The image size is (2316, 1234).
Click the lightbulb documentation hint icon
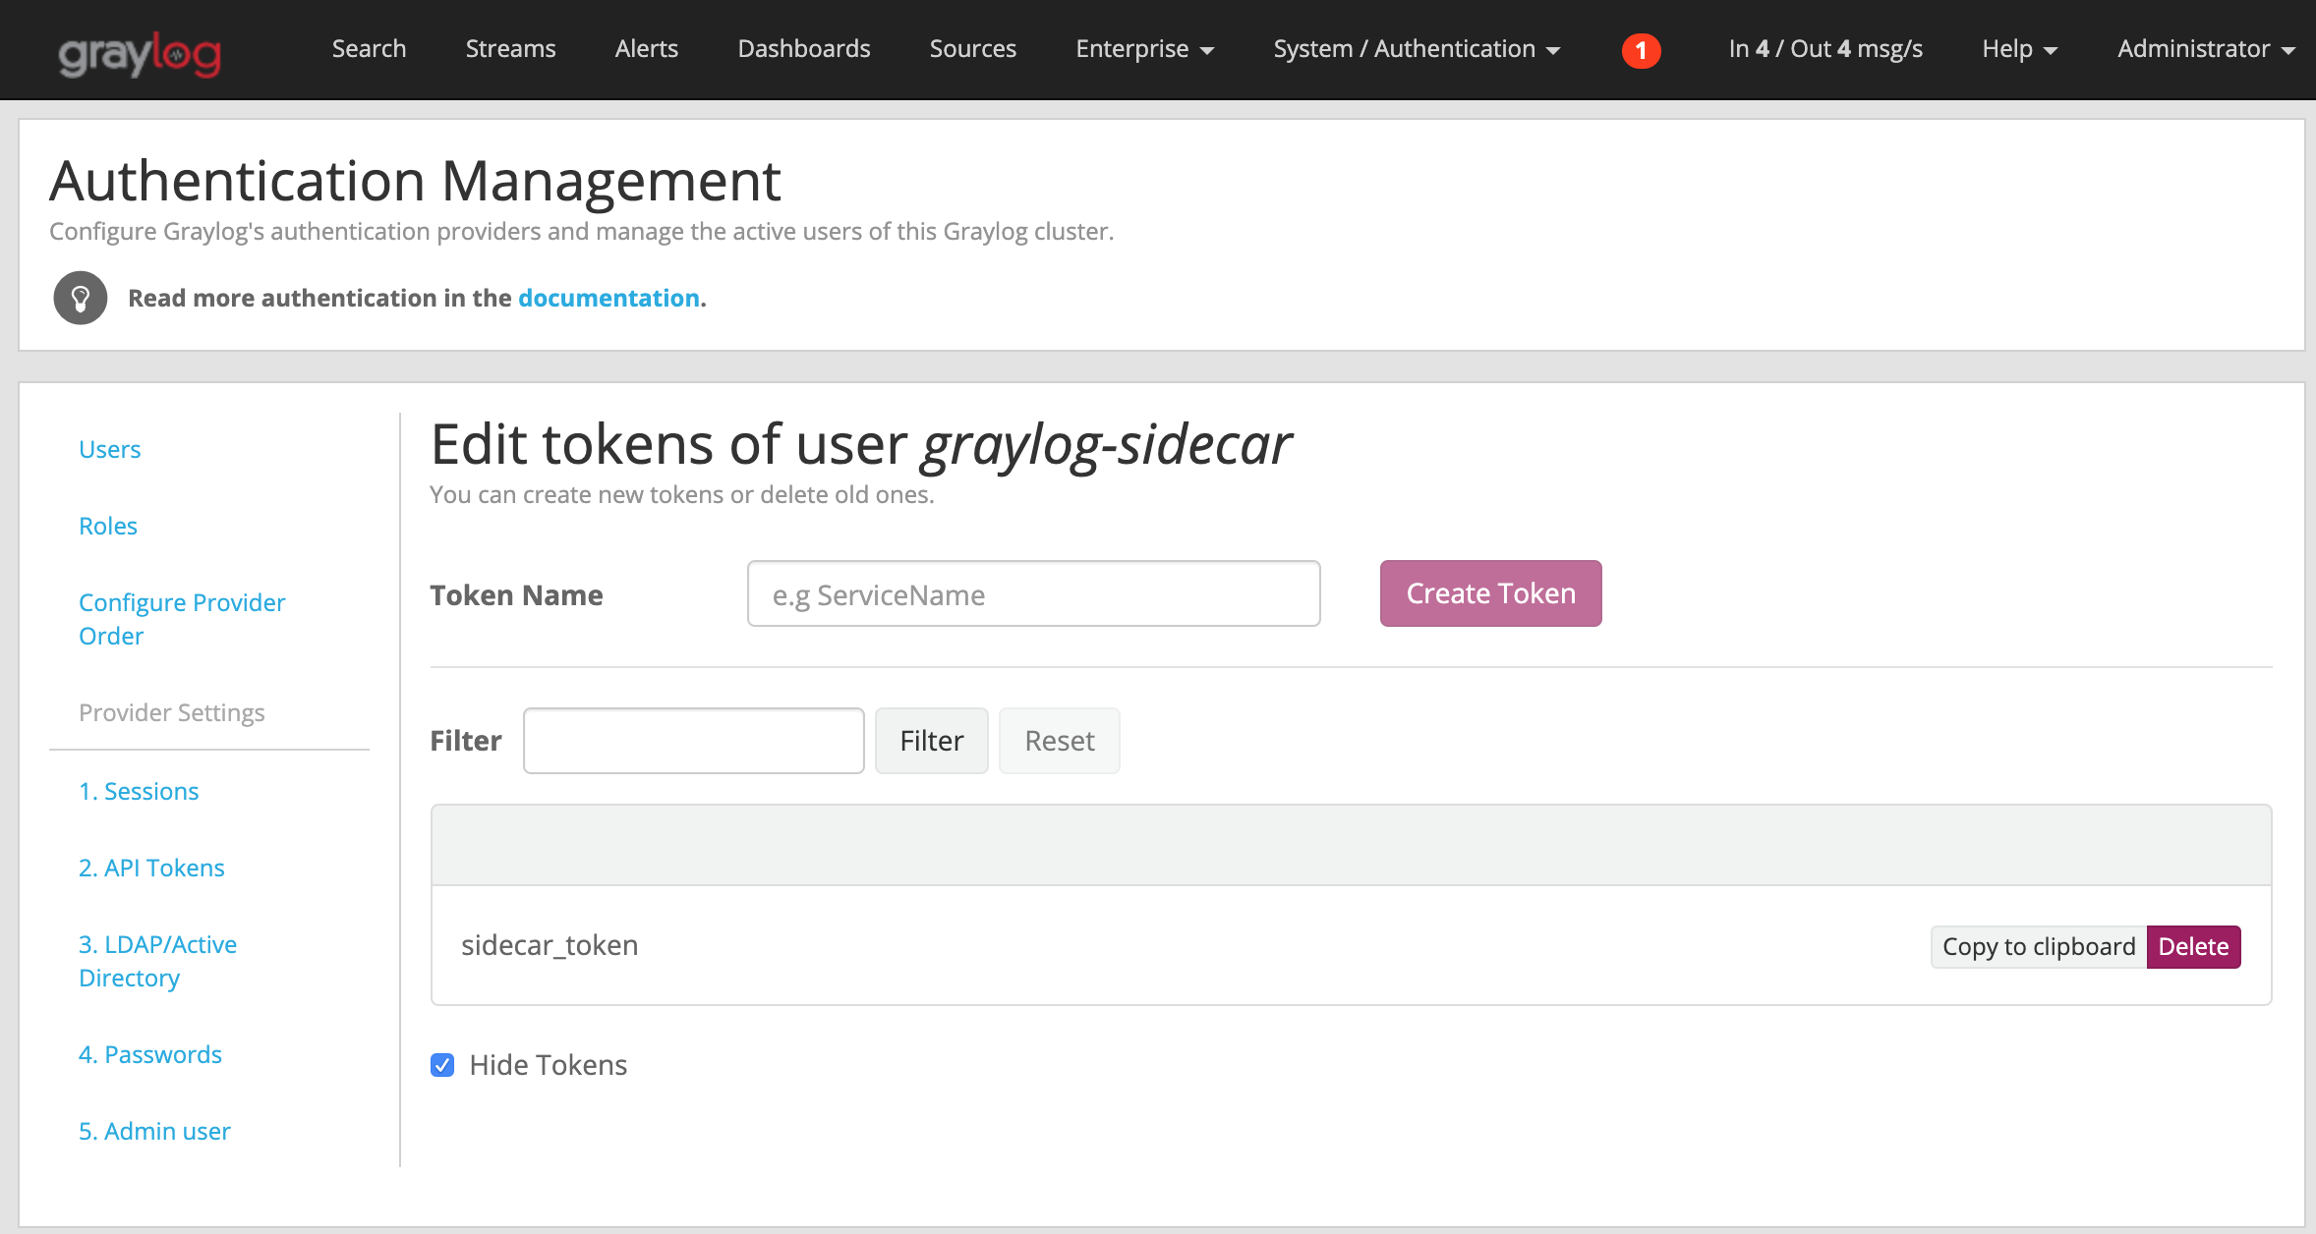coord(81,298)
